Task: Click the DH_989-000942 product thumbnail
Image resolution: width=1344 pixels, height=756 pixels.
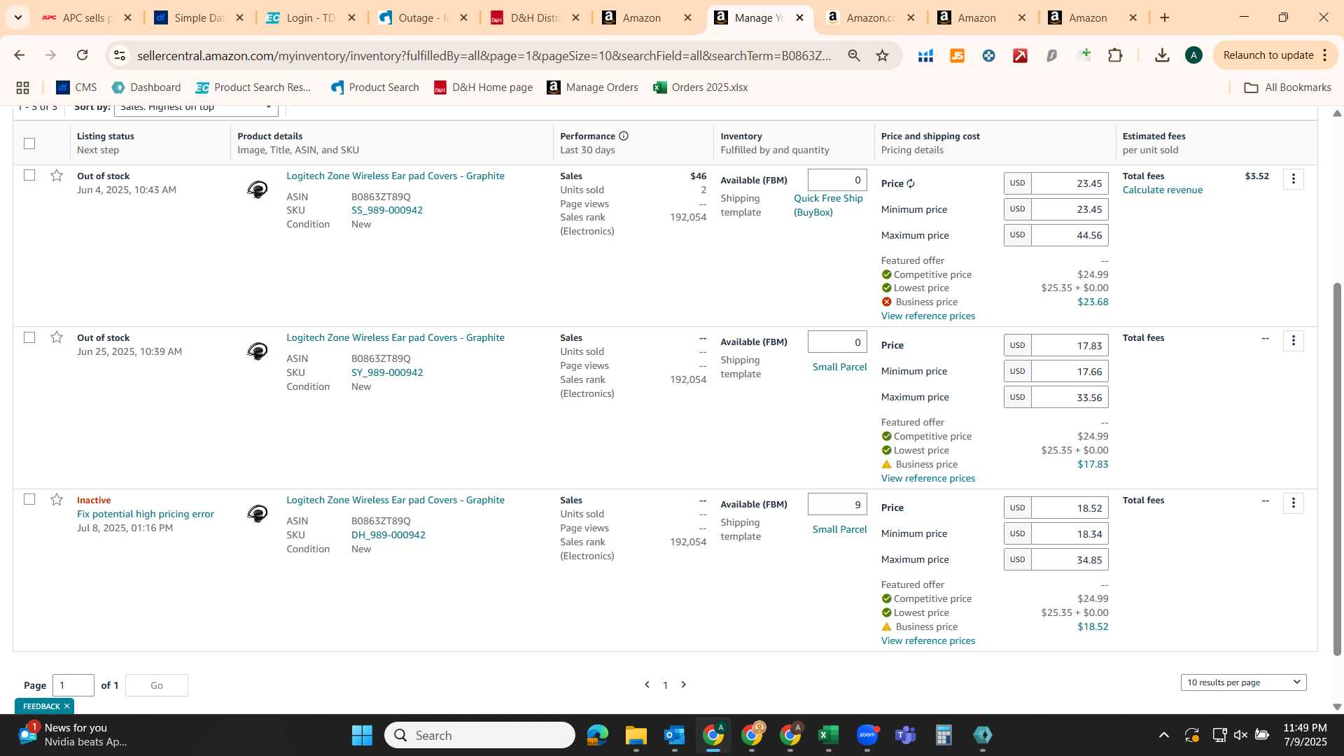Action: click(257, 513)
